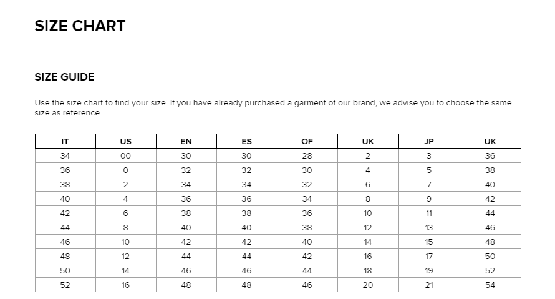Click the SIZE CHART main heading
Viewport: 555px width, 299px height.
click(80, 26)
